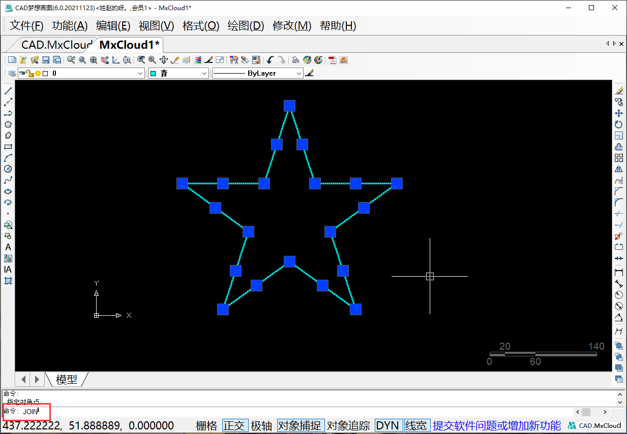Open the 格式(O) menu
Viewport: 627px width, 434px height.
[201, 26]
